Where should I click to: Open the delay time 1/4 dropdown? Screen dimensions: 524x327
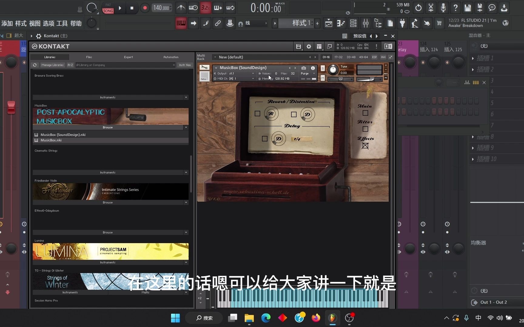point(301,139)
